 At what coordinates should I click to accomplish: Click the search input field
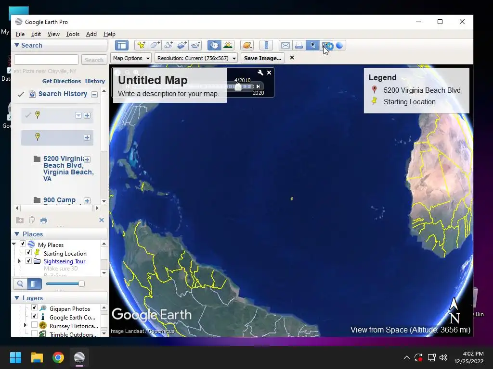tap(46, 60)
